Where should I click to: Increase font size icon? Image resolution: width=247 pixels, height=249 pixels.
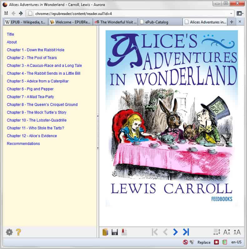[x=237, y=232]
